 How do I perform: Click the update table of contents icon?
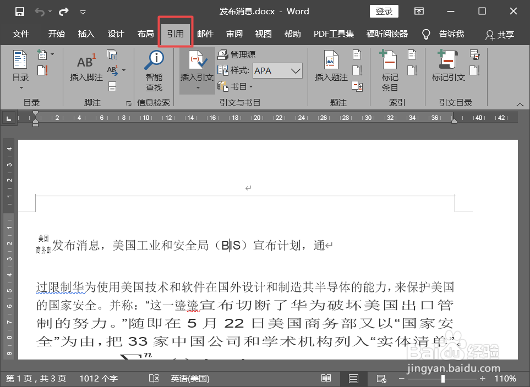[x=42, y=70]
